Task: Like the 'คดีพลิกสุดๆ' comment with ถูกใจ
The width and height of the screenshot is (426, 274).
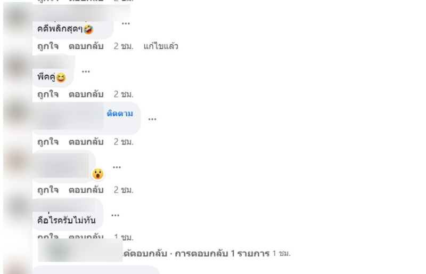Action: (48, 46)
